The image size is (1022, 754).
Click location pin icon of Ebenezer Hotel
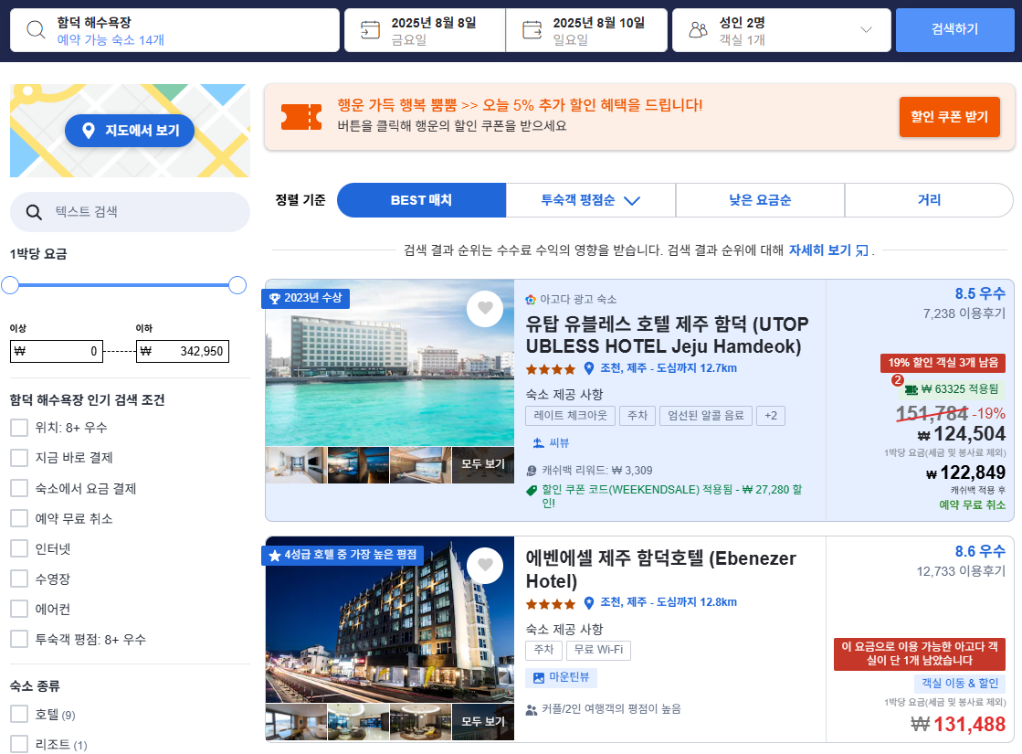click(x=588, y=602)
